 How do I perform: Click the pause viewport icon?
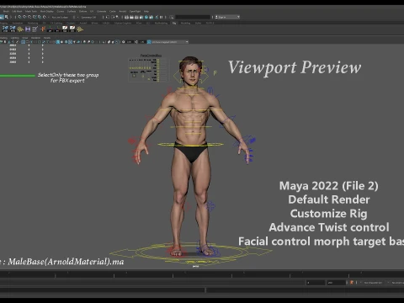pyautogui.click(x=162, y=17)
